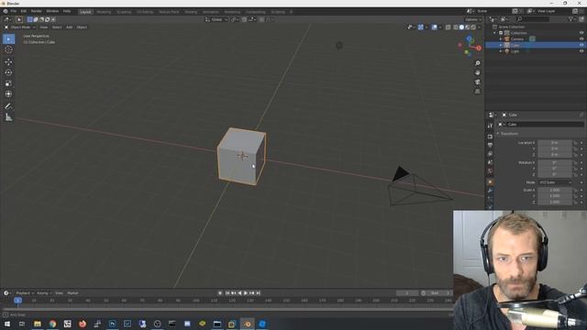Image resolution: width=587 pixels, height=330 pixels.
Task: Click the zoom view magnifier icon
Action: 477,63
